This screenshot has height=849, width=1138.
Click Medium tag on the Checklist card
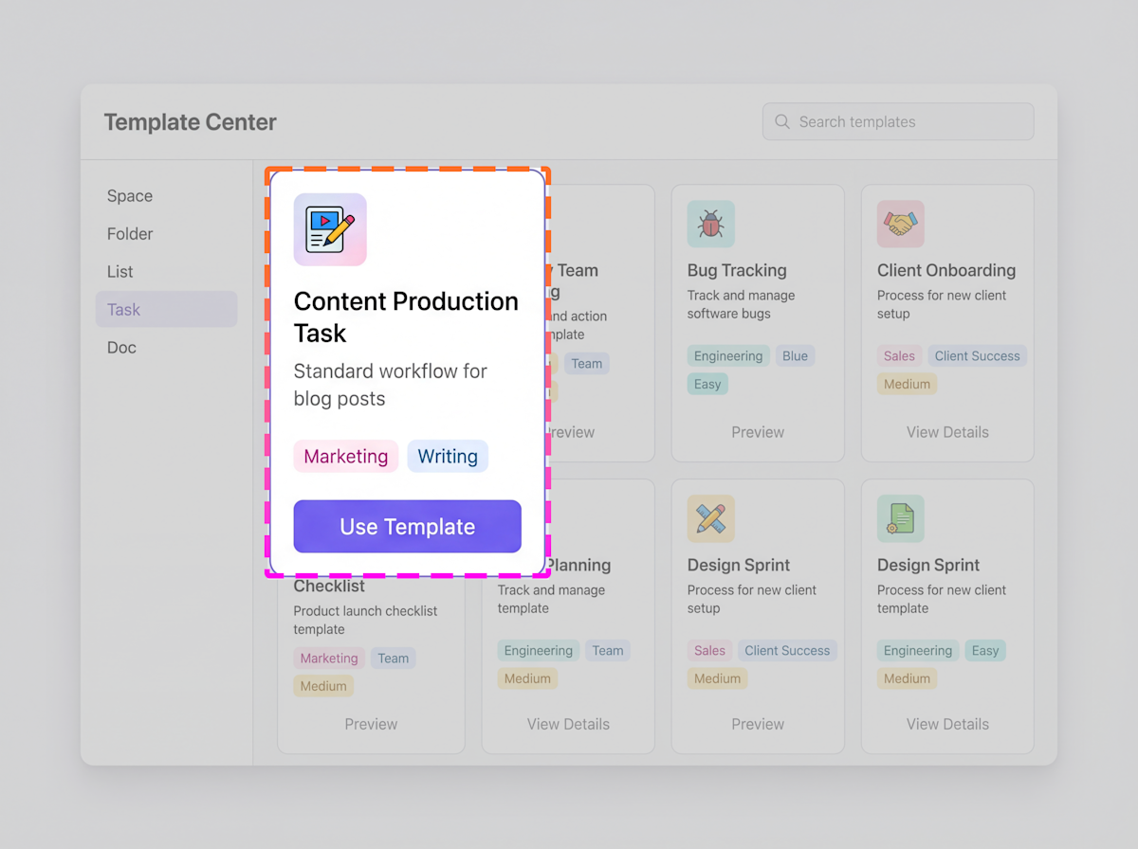[323, 686]
